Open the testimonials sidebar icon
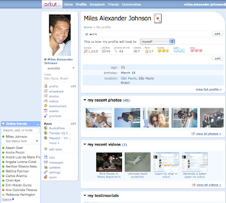The height and width of the screenshot is (203, 226). pos(46,106)
